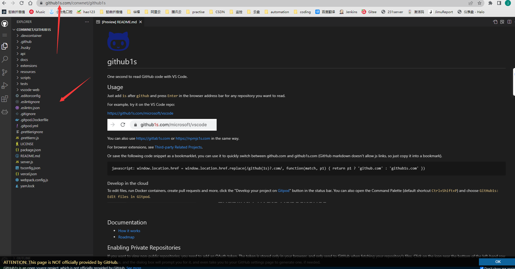Open the Run and Debug panel
Screen dimensions: 515x269
tap(5, 85)
